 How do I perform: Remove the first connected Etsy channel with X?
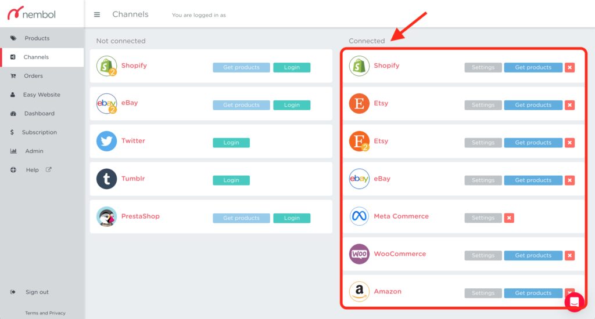coord(569,105)
